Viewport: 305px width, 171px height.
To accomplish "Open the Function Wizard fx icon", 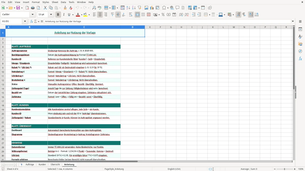I will [x=32, y=22].
